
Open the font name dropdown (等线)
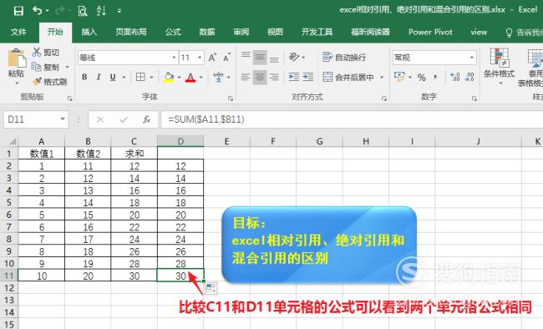[174, 58]
